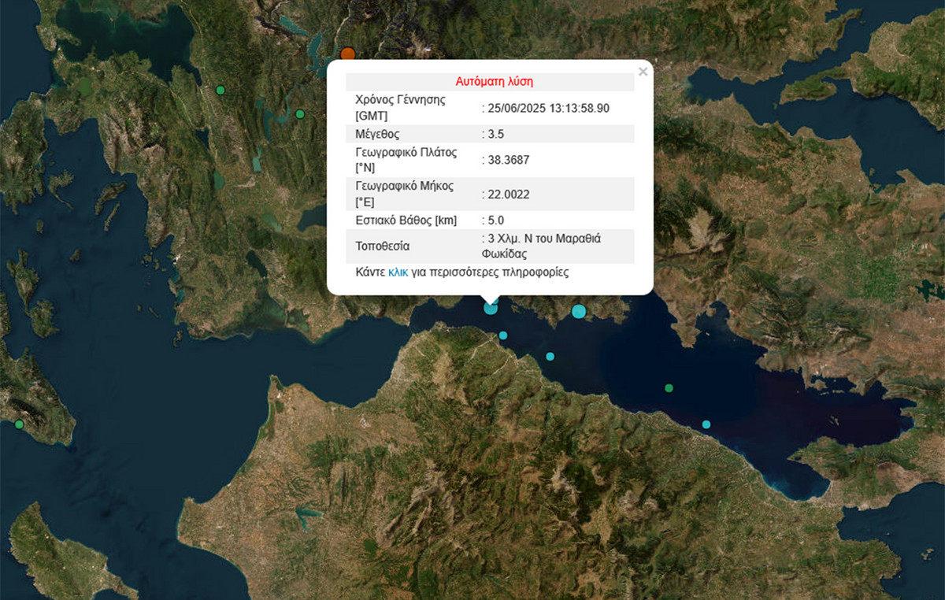Click the orange earthquake marker above the popup

347,54
